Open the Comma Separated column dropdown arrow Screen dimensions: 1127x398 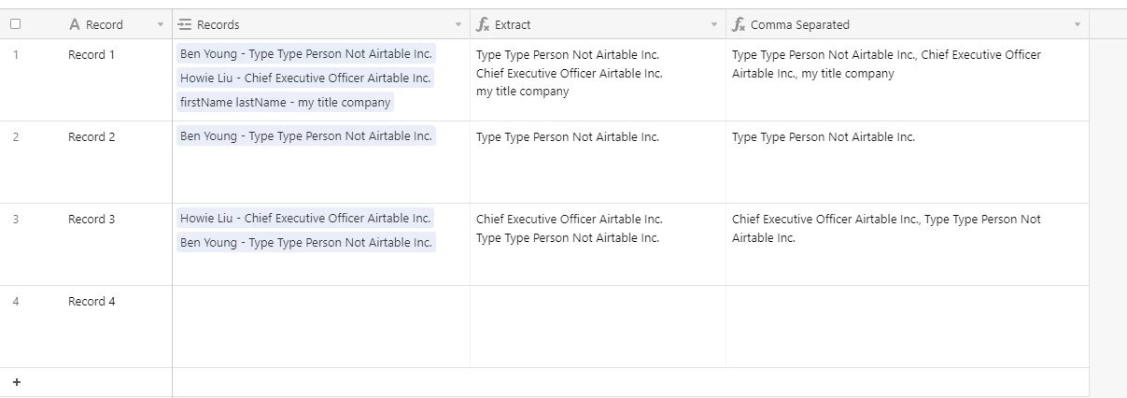[x=1078, y=25]
